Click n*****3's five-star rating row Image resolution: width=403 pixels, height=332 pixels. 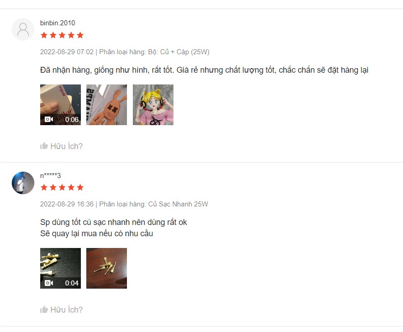[62, 187]
